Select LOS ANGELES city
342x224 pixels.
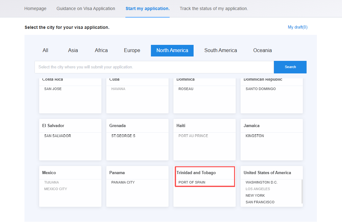coord(258,189)
